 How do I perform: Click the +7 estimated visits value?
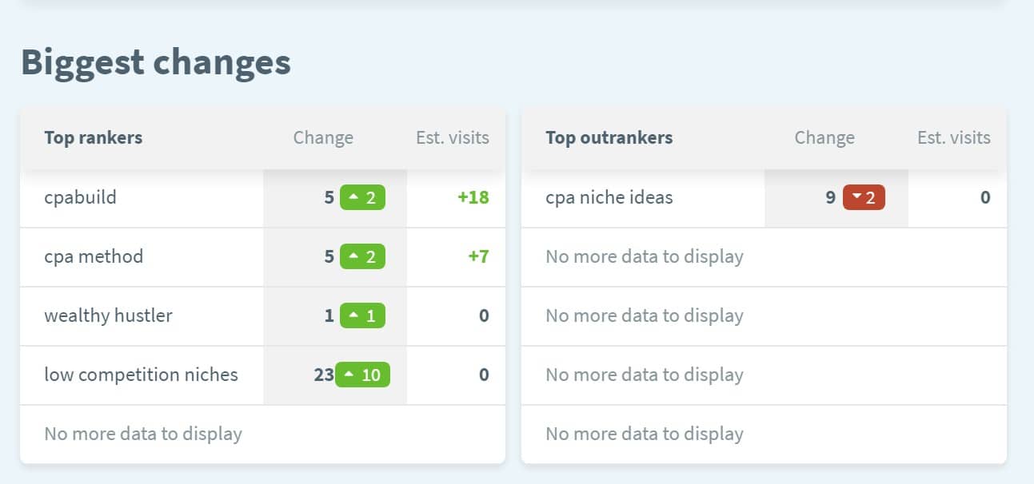(x=477, y=256)
